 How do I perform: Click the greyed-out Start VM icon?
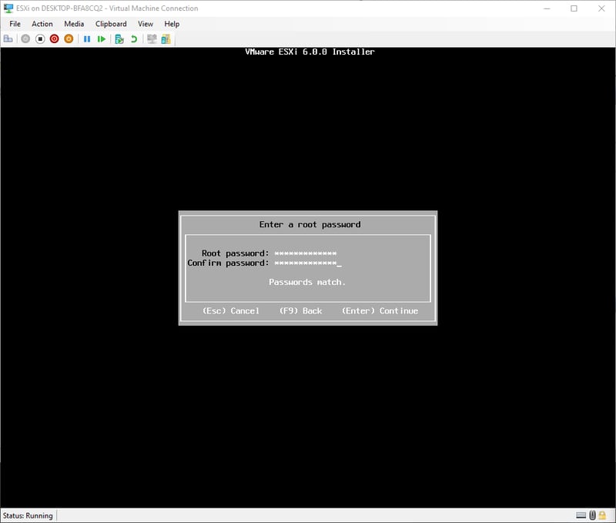click(25, 39)
